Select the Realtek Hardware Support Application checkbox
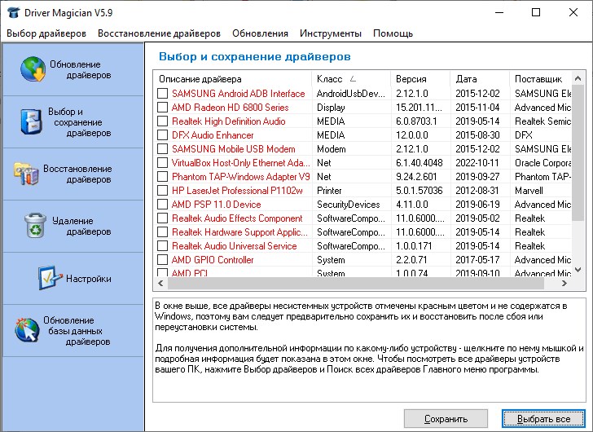 (163, 231)
